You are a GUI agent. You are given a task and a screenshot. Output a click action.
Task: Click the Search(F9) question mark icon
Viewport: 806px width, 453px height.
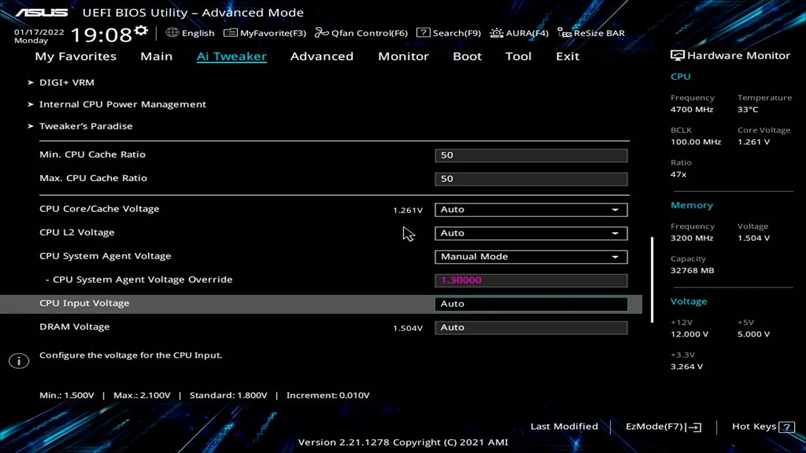coord(424,33)
